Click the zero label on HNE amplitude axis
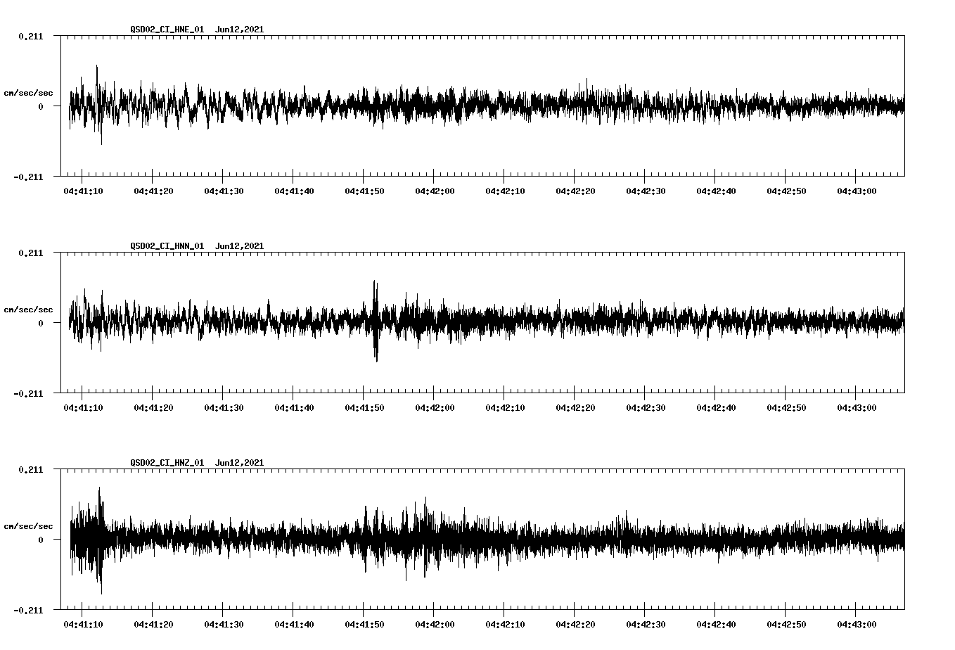This screenshot has width=955, height=650. point(41,107)
